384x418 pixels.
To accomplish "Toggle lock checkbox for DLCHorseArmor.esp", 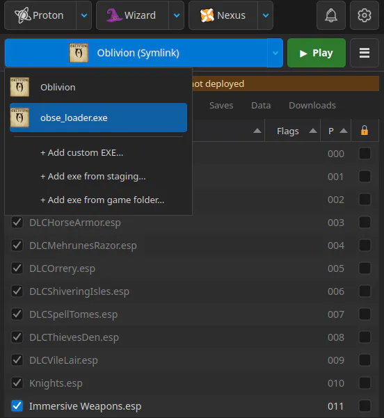I will (365, 223).
